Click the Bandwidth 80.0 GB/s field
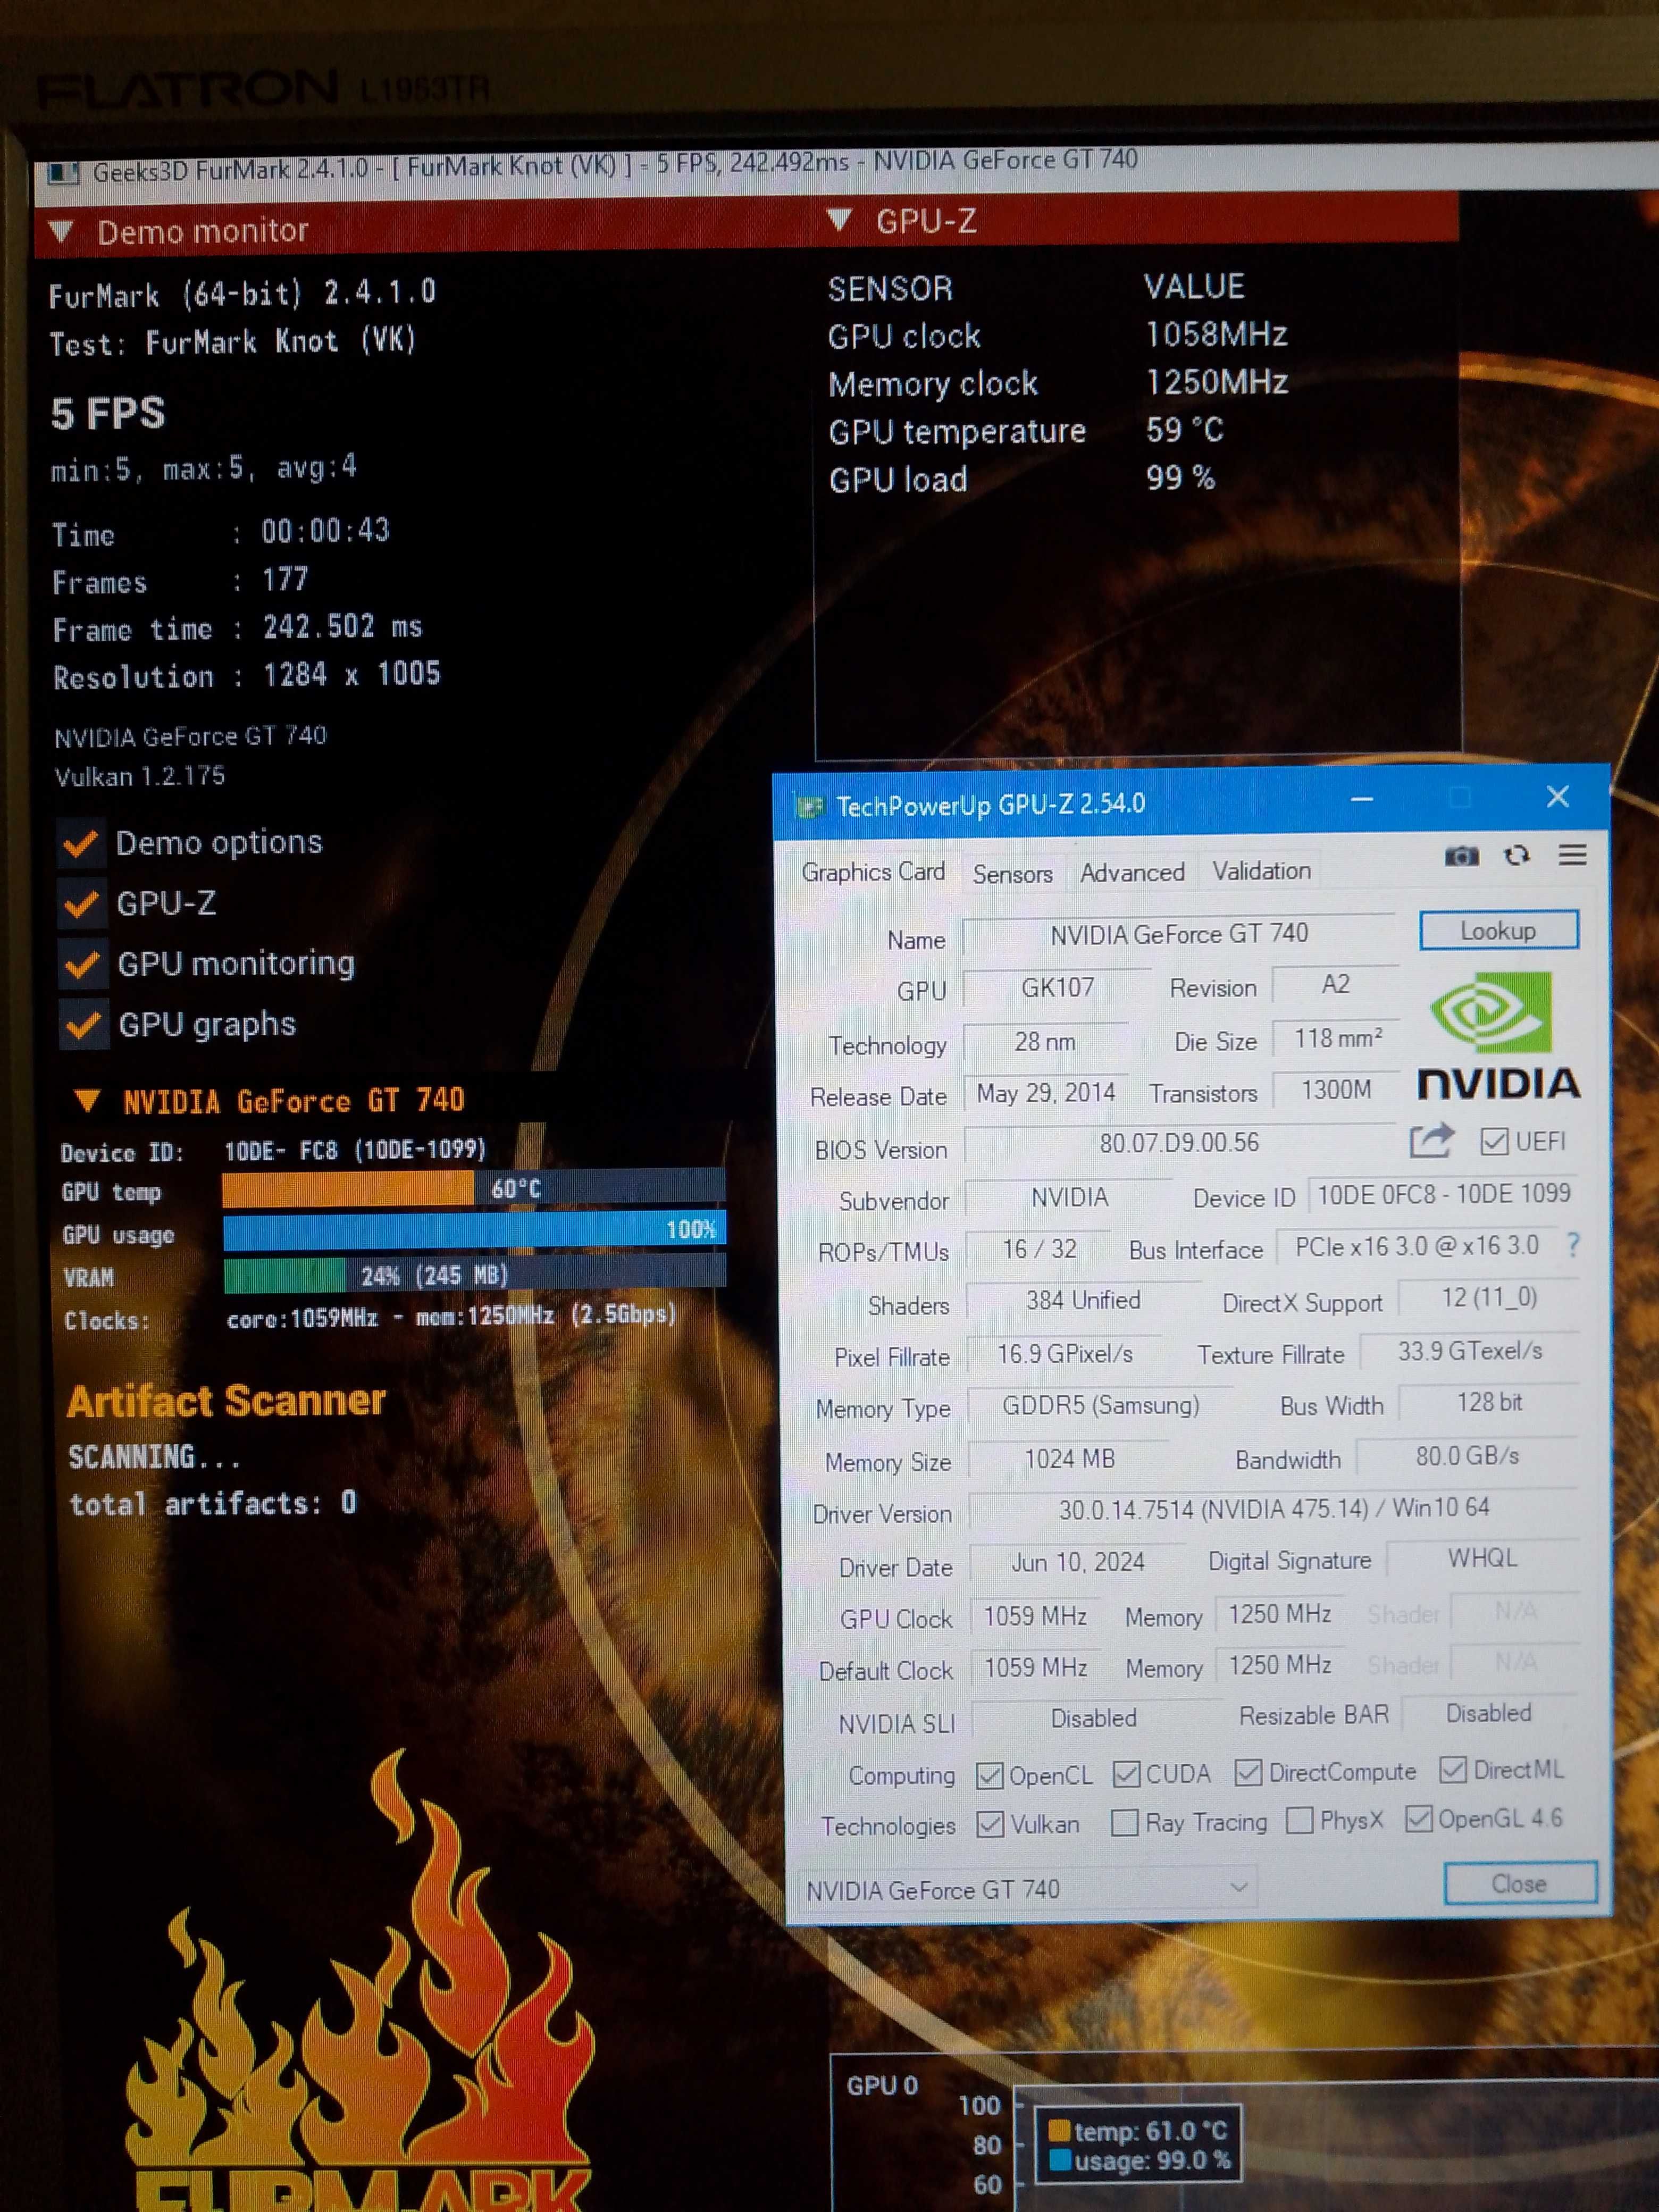This screenshot has width=1659, height=2212. point(1467,1456)
